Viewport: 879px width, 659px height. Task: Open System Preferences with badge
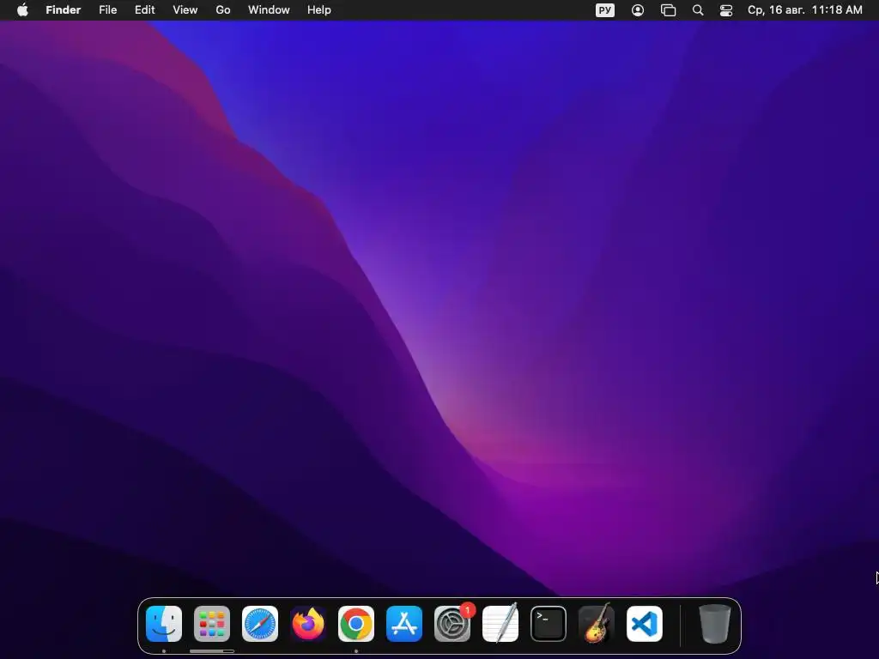coord(452,624)
